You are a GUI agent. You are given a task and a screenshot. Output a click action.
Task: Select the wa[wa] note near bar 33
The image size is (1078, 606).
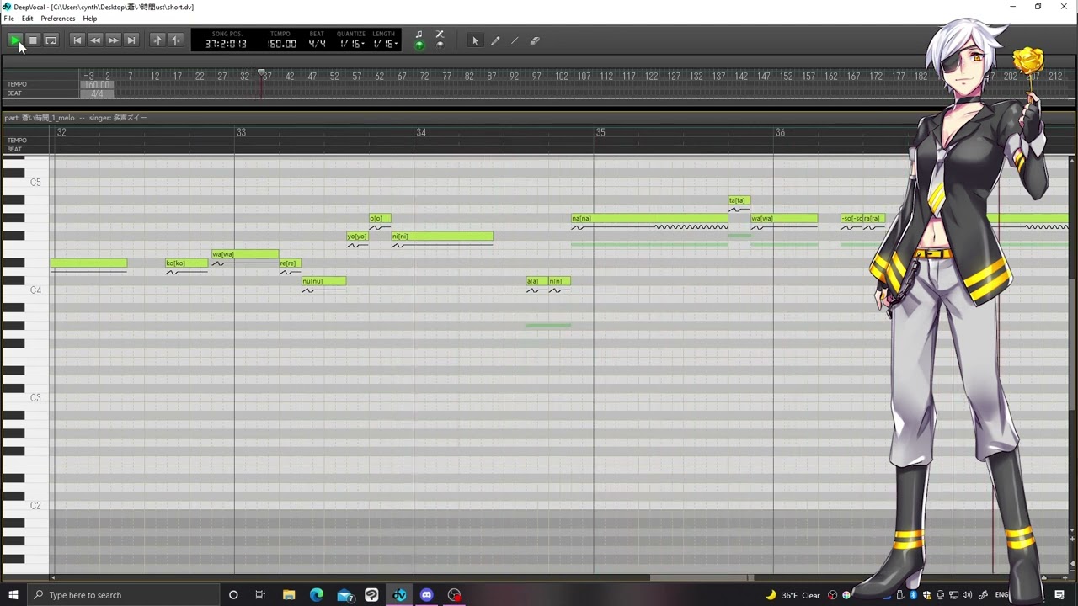pos(245,254)
